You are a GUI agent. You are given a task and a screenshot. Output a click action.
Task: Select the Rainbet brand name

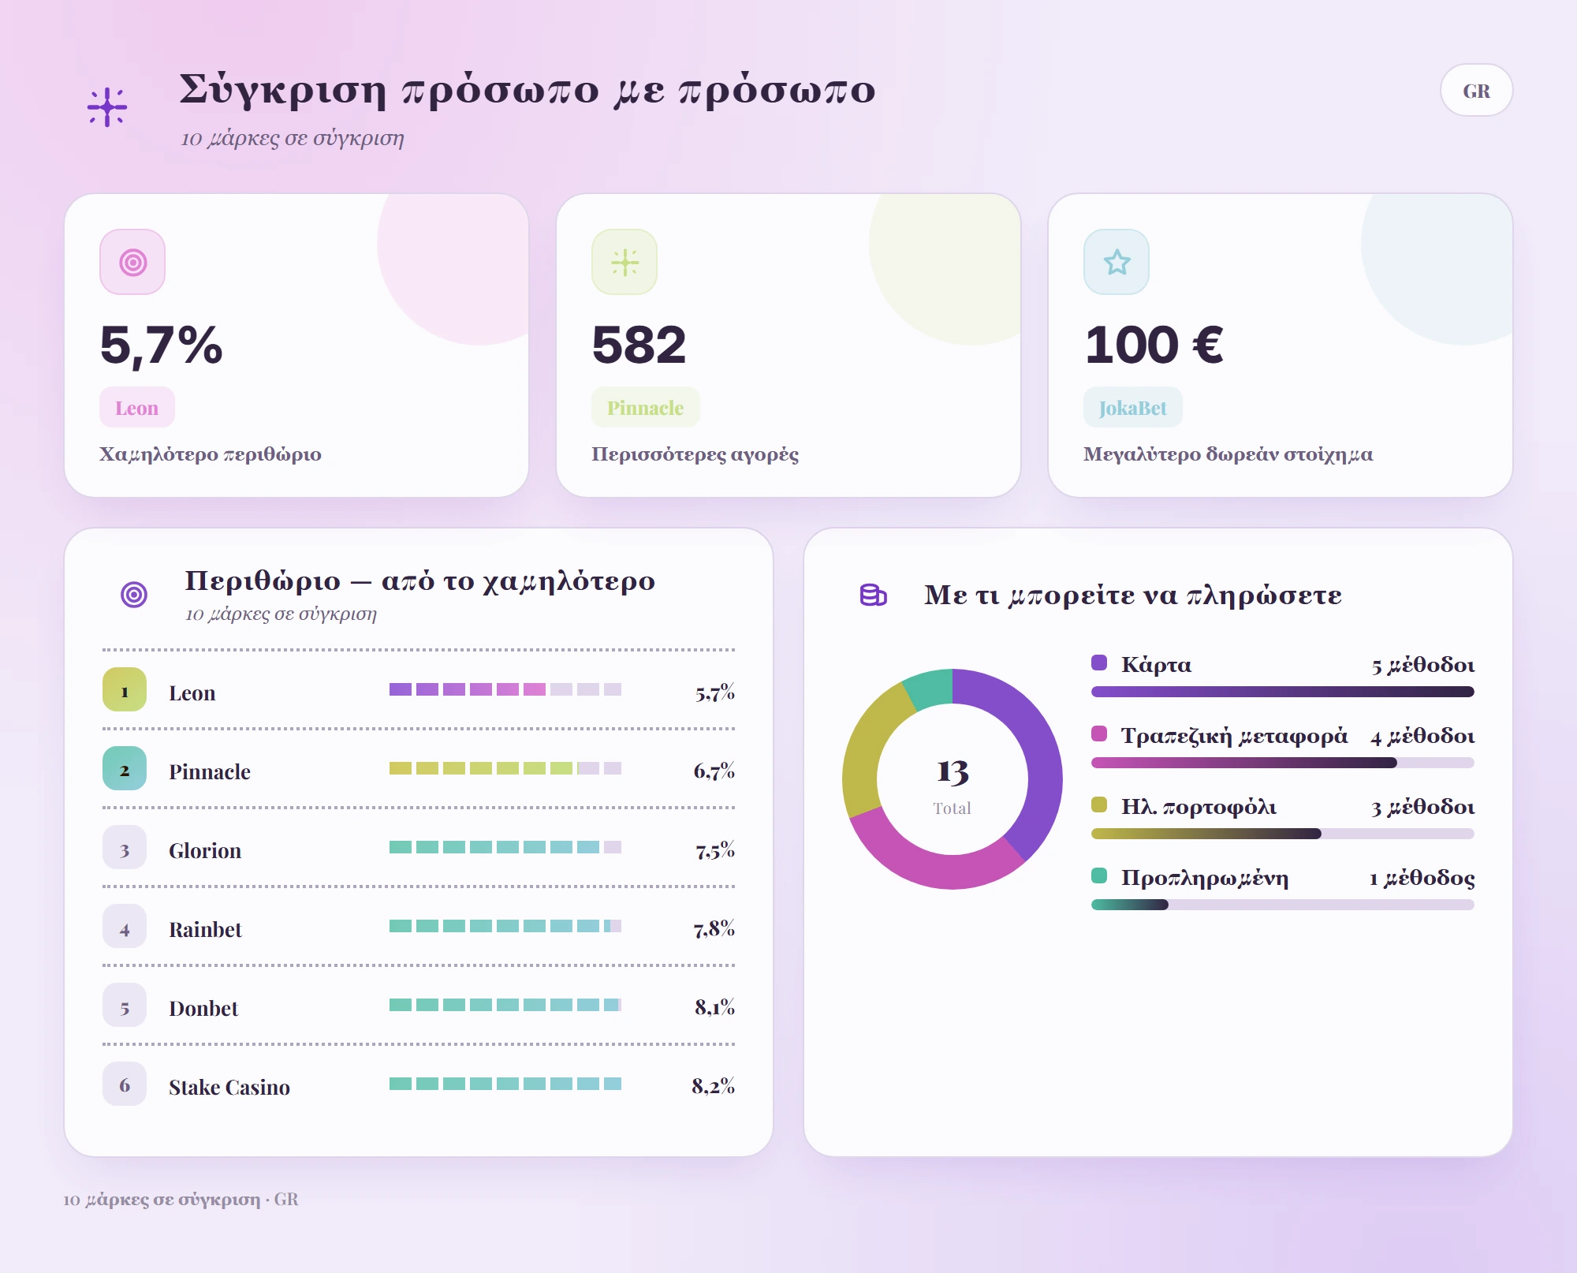click(205, 930)
